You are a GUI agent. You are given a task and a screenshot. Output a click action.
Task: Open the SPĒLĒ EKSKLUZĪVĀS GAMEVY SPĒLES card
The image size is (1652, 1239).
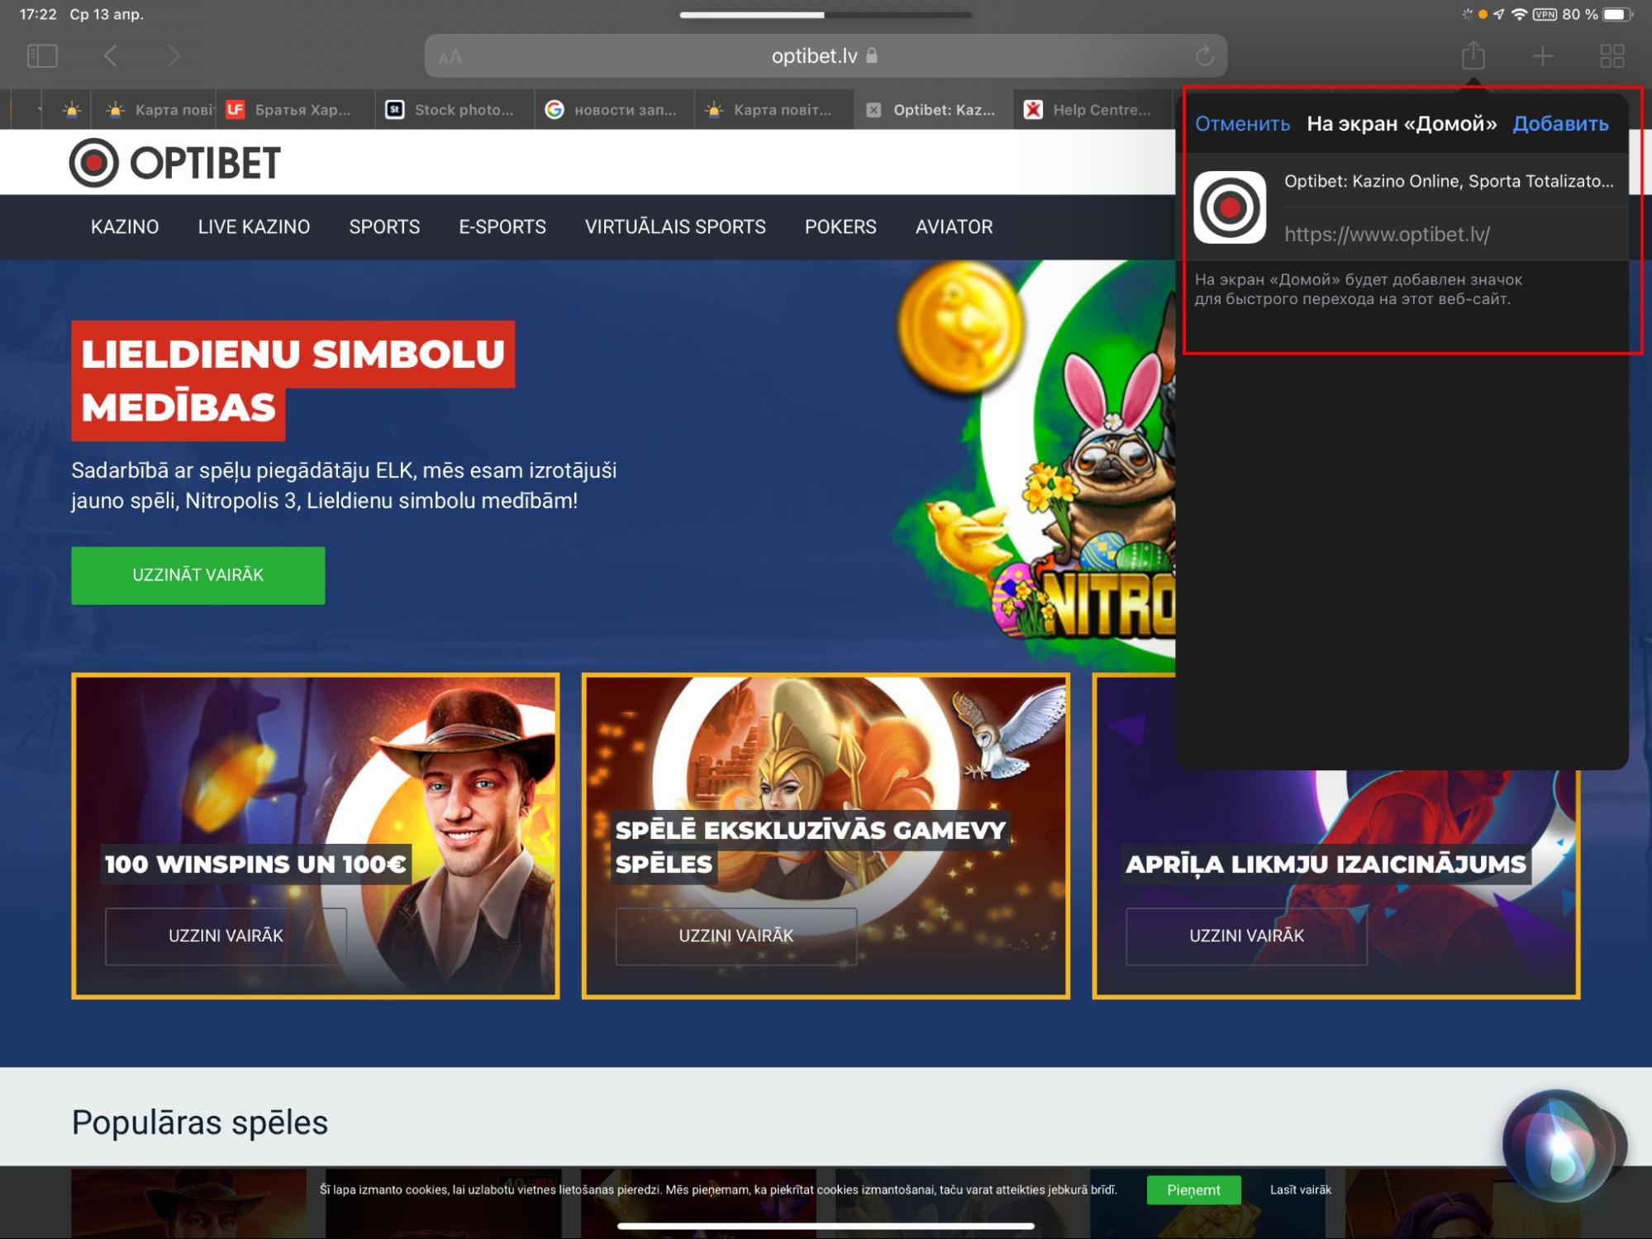pyautogui.click(x=826, y=836)
